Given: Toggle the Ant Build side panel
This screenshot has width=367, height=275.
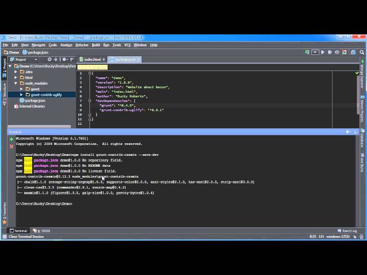Looking at the screenshot, I should 362,163.
